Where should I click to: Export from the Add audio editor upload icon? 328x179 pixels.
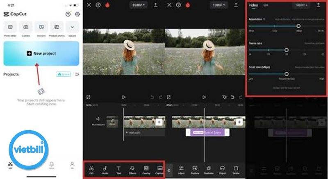tap(156, 5)
